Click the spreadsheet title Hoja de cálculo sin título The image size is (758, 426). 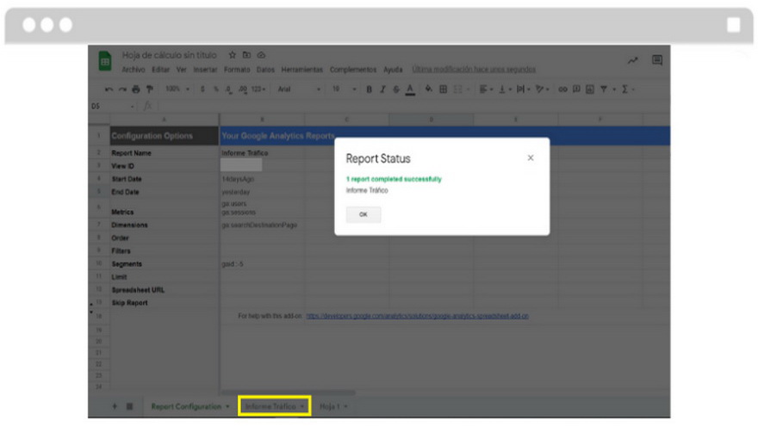tap(169, 55)
